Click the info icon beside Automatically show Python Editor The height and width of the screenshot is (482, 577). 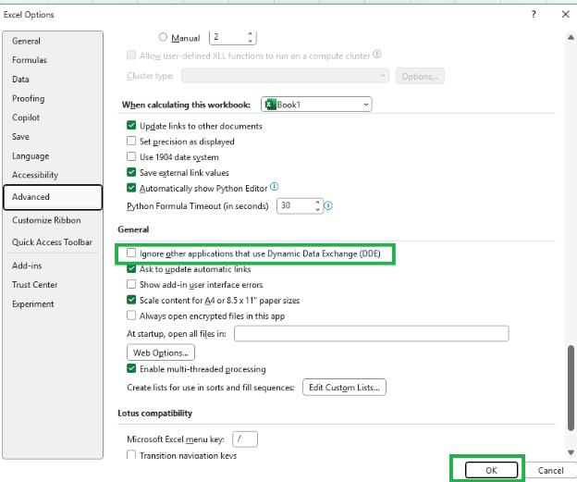(x=274, y=187)
